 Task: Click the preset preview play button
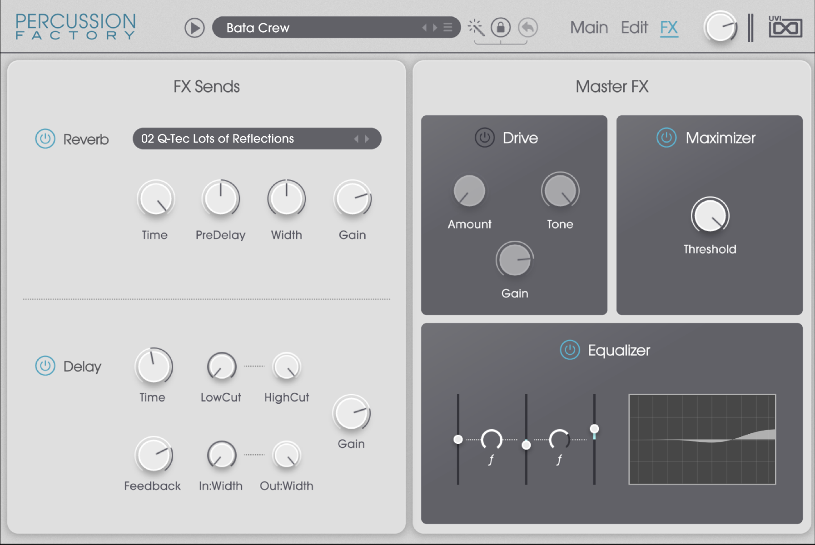(194, 28)
